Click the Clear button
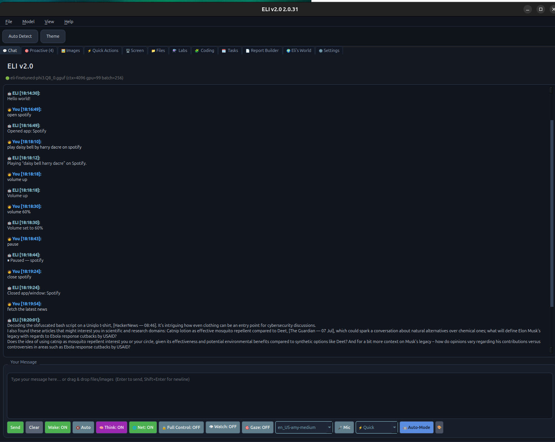The image size is (555, 442). click(x=34, y=427)
